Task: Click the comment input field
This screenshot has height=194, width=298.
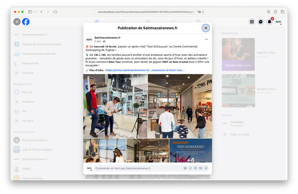Action: click(137, 168)
